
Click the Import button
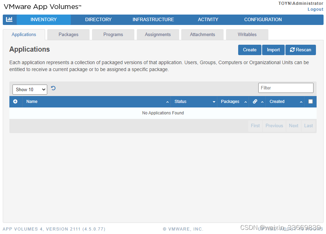(273, 50)
